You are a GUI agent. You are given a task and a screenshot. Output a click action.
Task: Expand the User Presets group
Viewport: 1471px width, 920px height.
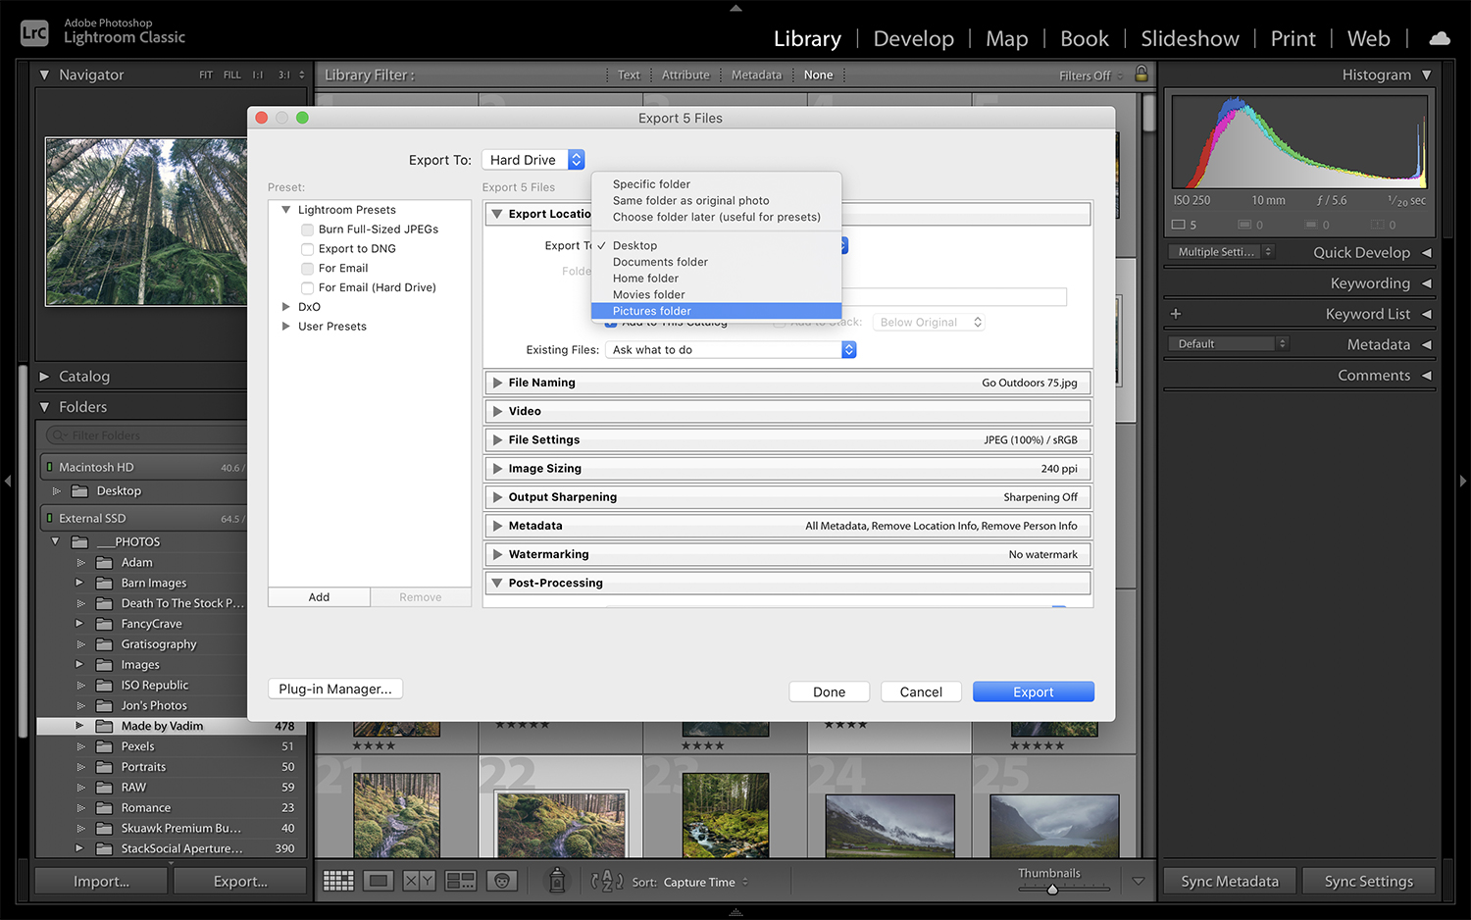(x=286, y=327)
